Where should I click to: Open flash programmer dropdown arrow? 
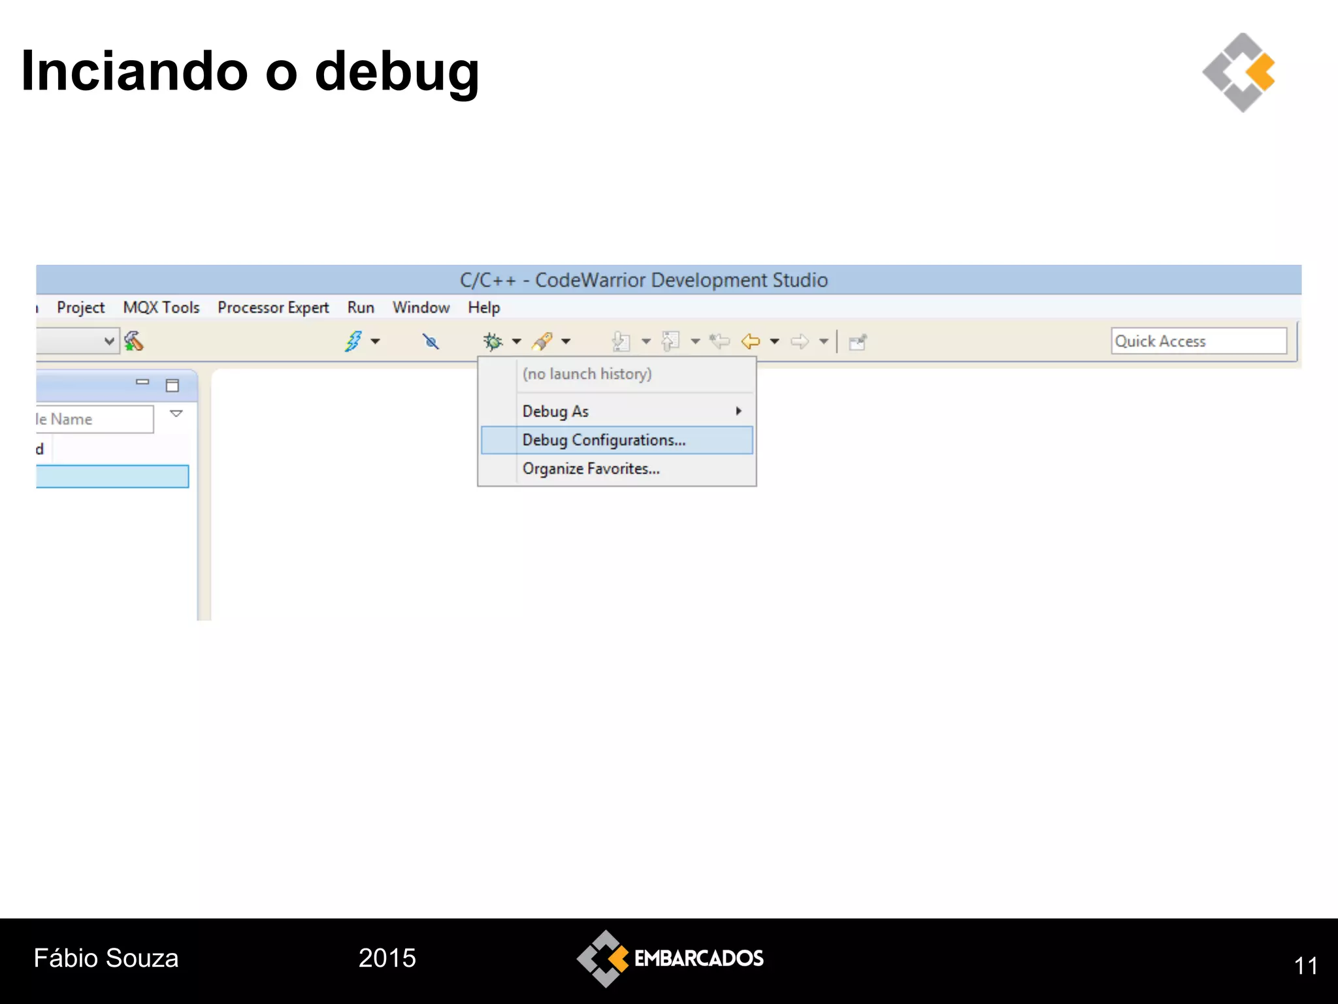[x=375, y=341]
